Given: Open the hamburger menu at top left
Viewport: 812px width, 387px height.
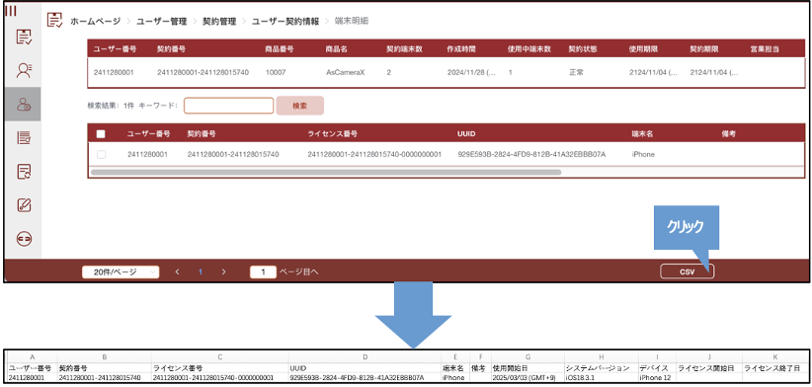Looking at the screenshot, I should click(x=10, y=11).
